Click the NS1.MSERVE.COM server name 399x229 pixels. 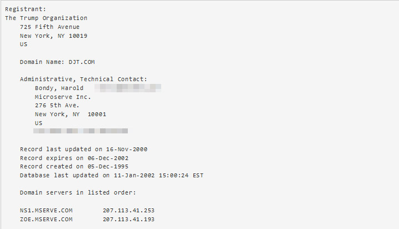(46, 211)
